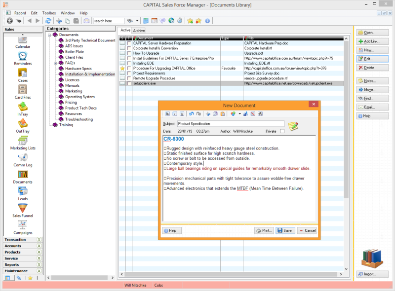Screen dimensions: 395x291
Task: Open InTray in the Sales sidebar
Action: coord(23,109)
